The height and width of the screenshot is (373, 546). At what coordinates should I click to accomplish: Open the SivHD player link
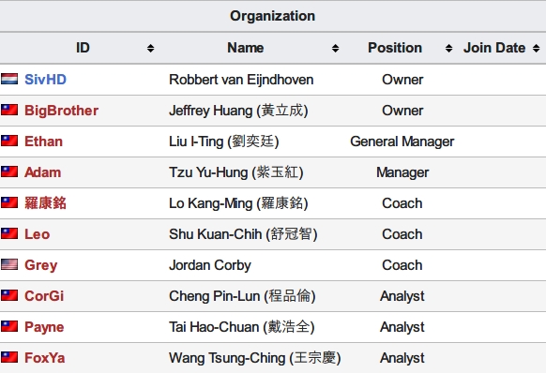pyautogui.click(x=45, y=80)
